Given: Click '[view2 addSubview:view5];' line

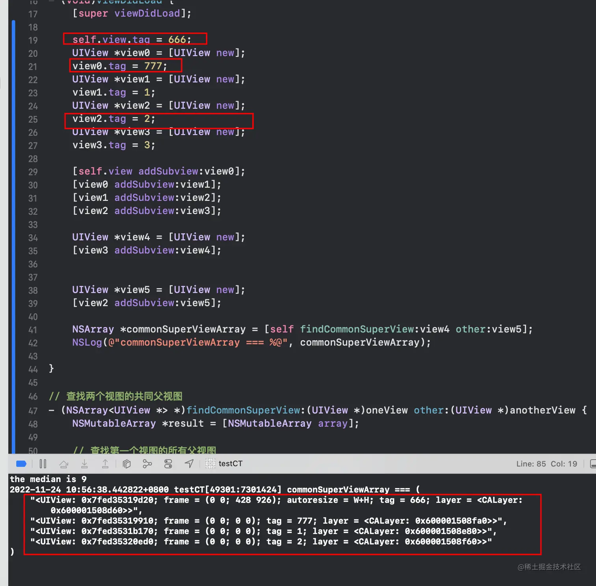Looking at the screenshot, I should click(x=147, y=303).
